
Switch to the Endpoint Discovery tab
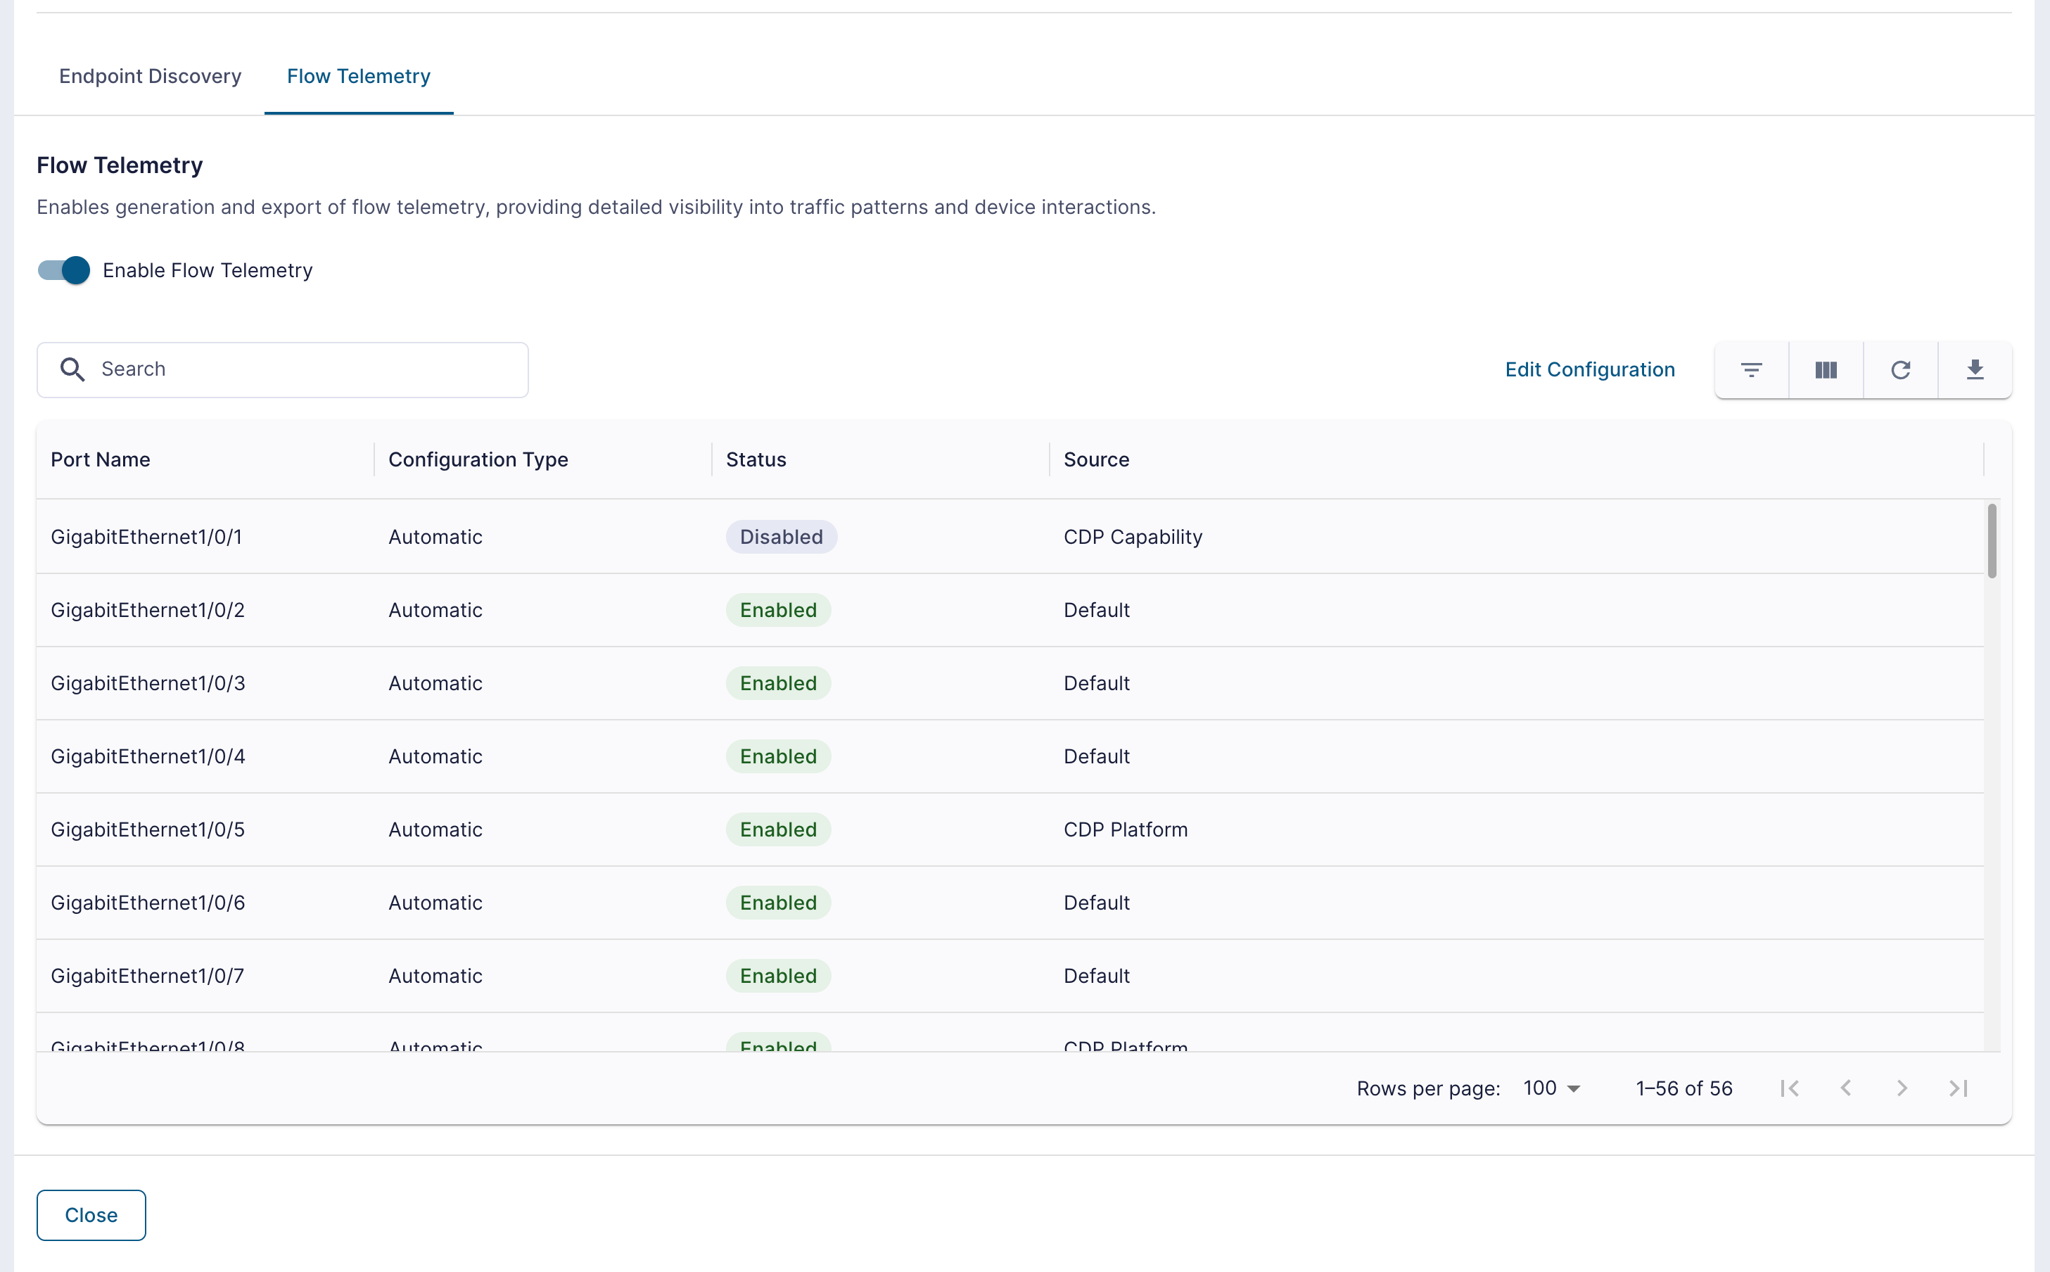[150, 77]
